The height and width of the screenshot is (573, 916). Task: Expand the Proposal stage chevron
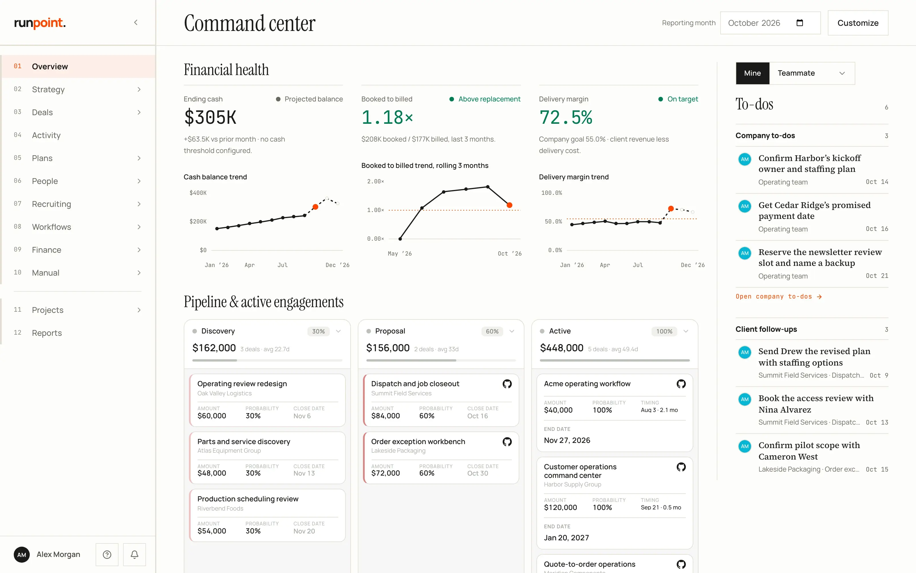pyautogui.click(x=512, y=331)
